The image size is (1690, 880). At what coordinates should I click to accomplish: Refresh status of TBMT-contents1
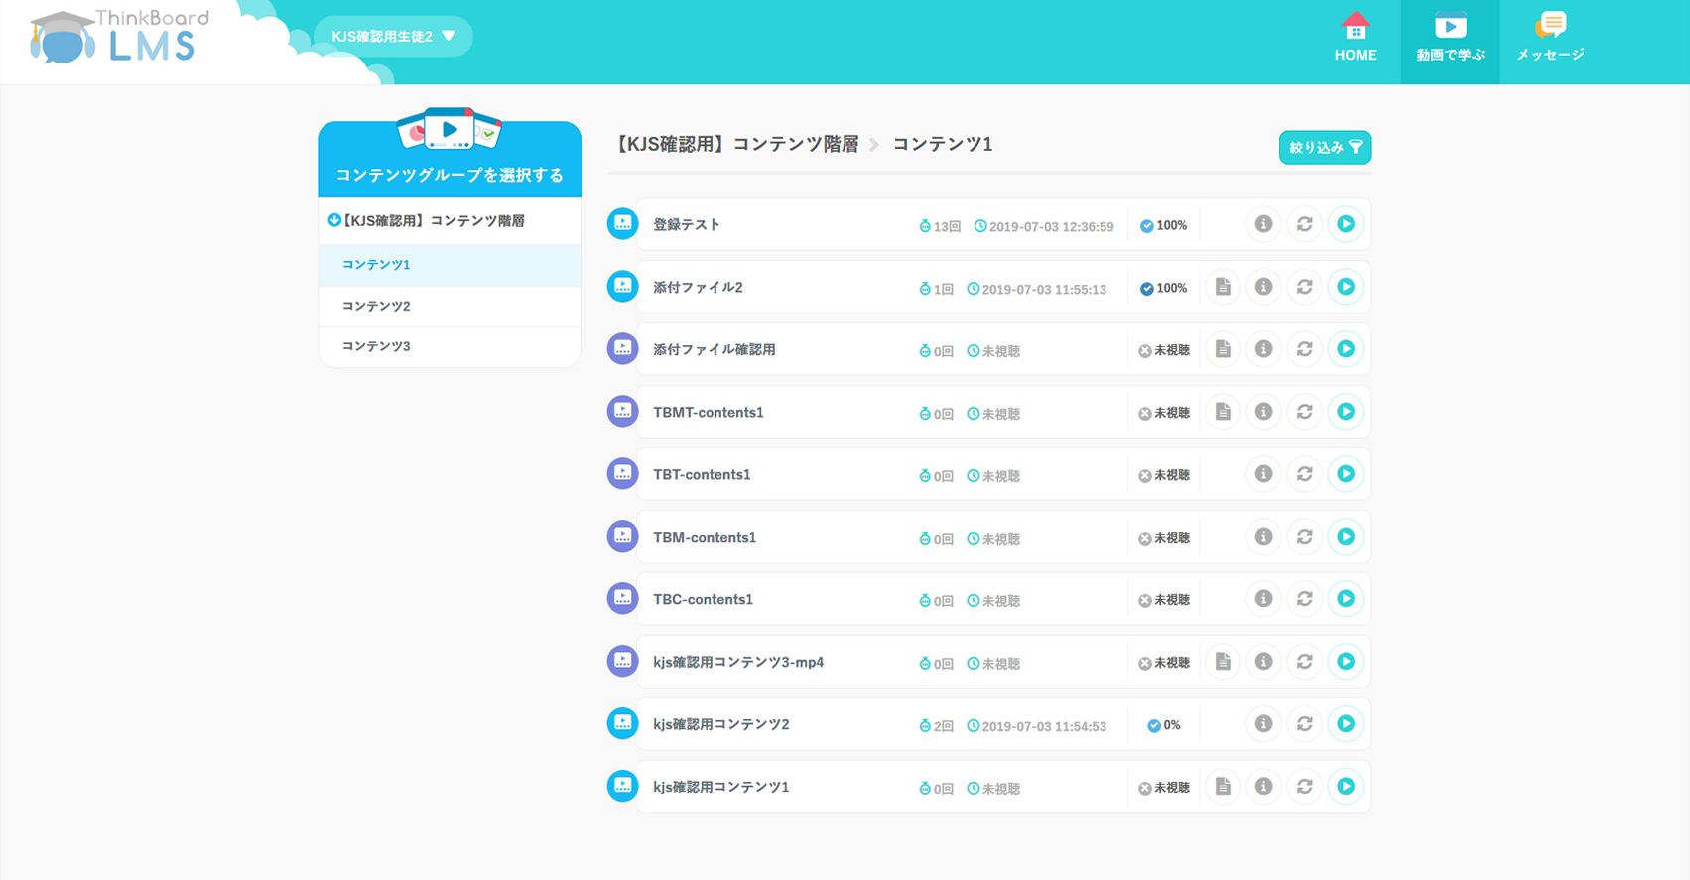pos(1305,412)
